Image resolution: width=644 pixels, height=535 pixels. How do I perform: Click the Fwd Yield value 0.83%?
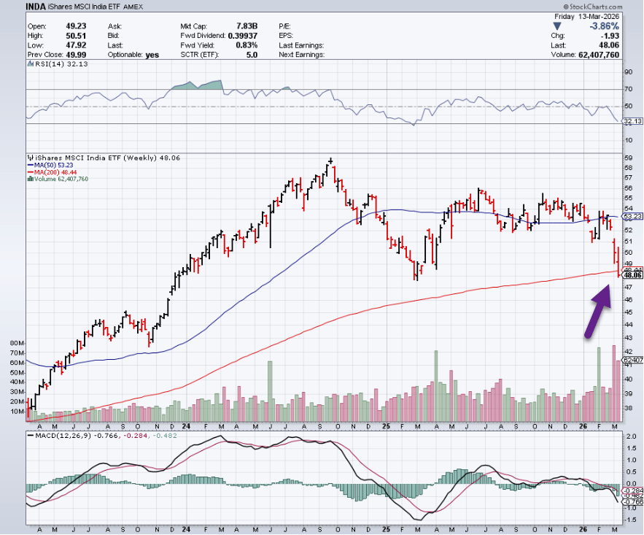tap(247, 45)
